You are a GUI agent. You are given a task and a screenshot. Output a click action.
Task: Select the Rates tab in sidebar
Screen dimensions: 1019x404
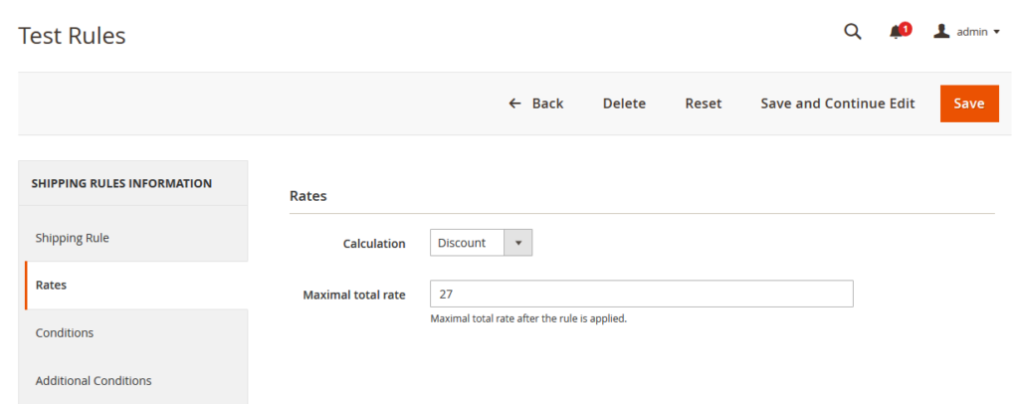pyautogui.click(x=52, y=285)
